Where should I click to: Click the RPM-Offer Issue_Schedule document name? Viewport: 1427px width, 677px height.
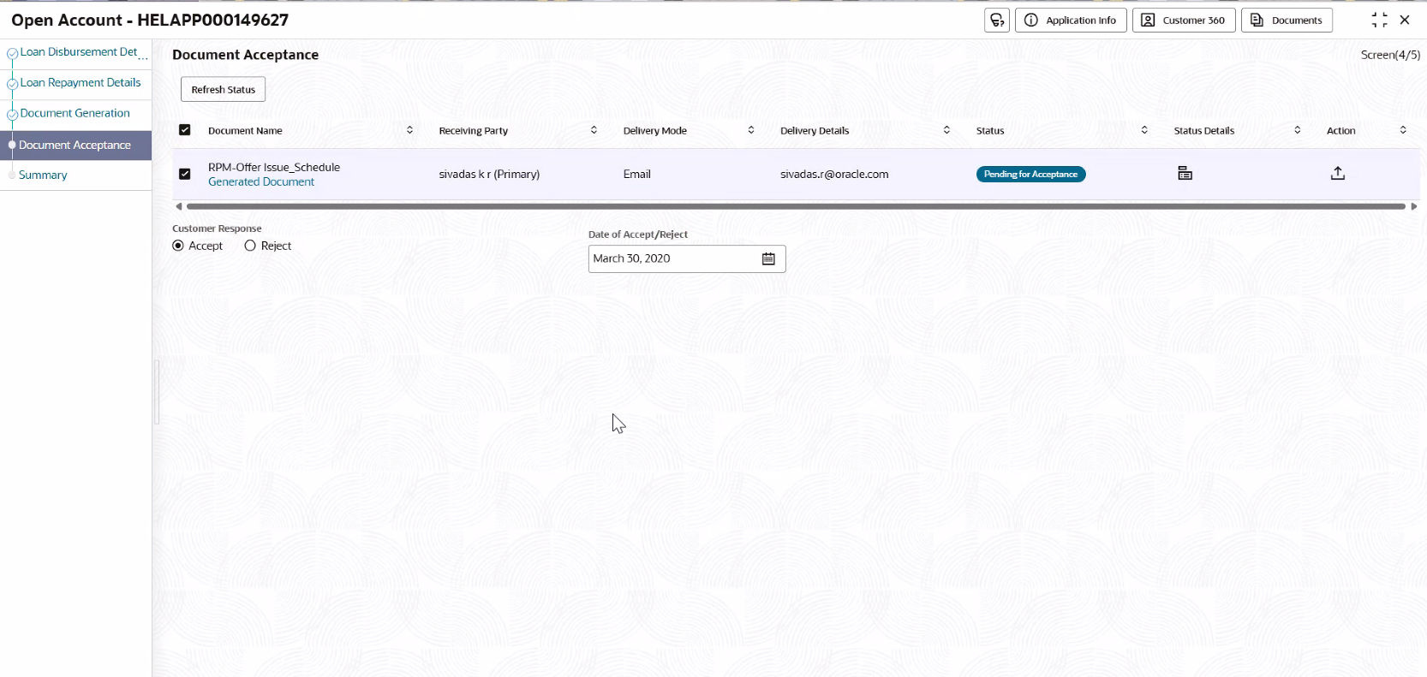(274, 168)
